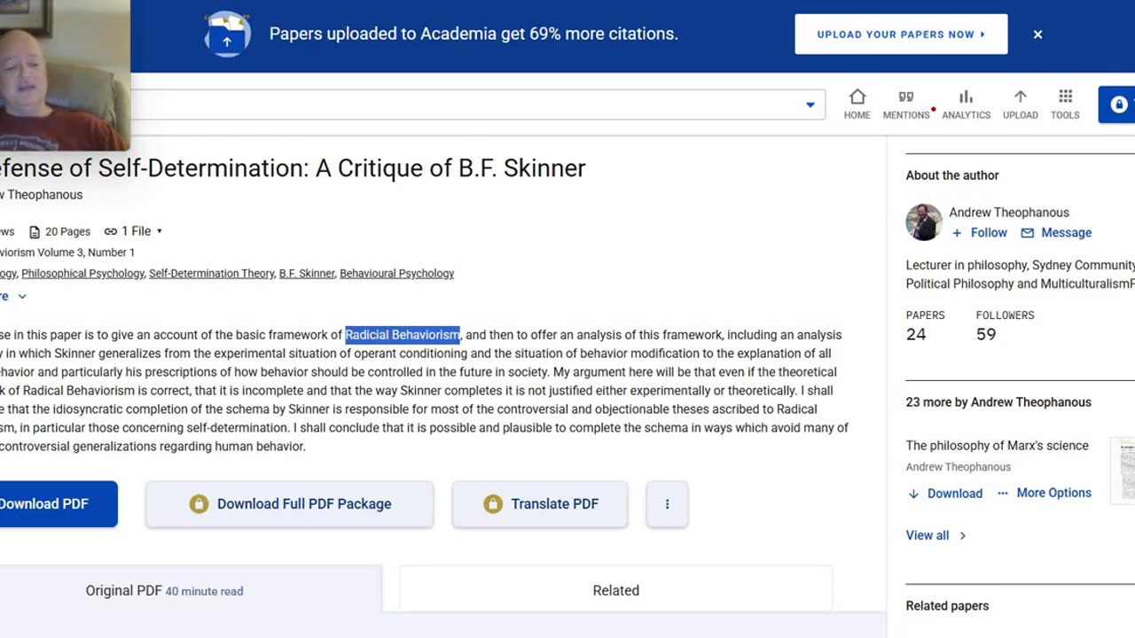Click the Papers count 24
The width and height of the screenshot is (1135, 638).
pos(916,334)
